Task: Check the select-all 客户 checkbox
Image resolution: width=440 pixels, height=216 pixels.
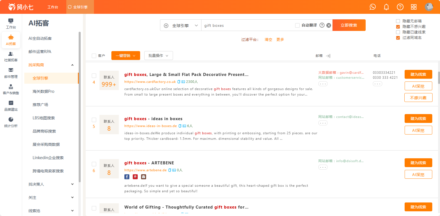Action: pos(94,56)
